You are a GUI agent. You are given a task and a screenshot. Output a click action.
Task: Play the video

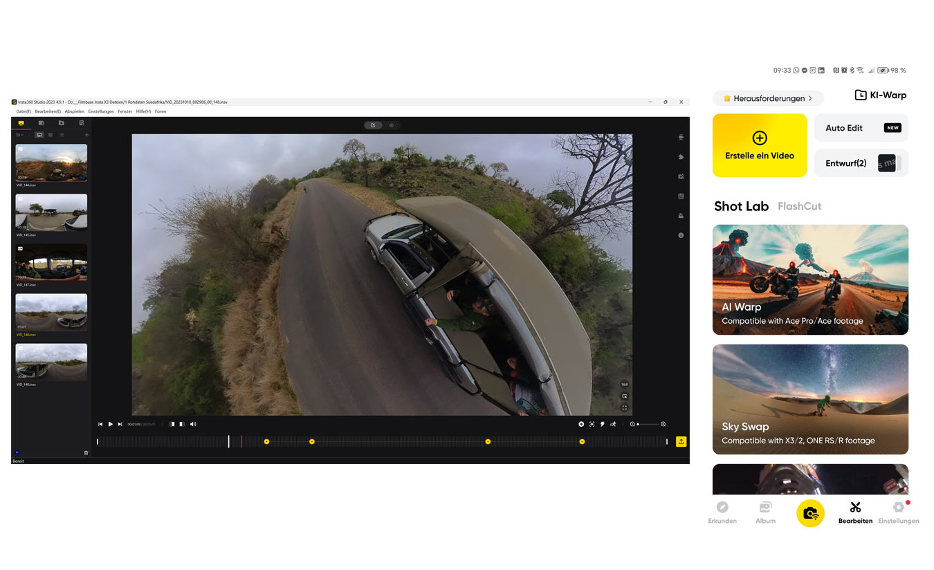[x=111, y=424]
